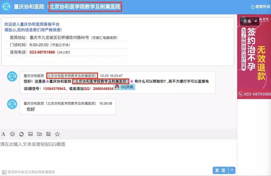Image resolution: width=271 pixels, height=176 pixels.
Task: Expand send options with the chevron beside 发送
Action: point(232,170)
